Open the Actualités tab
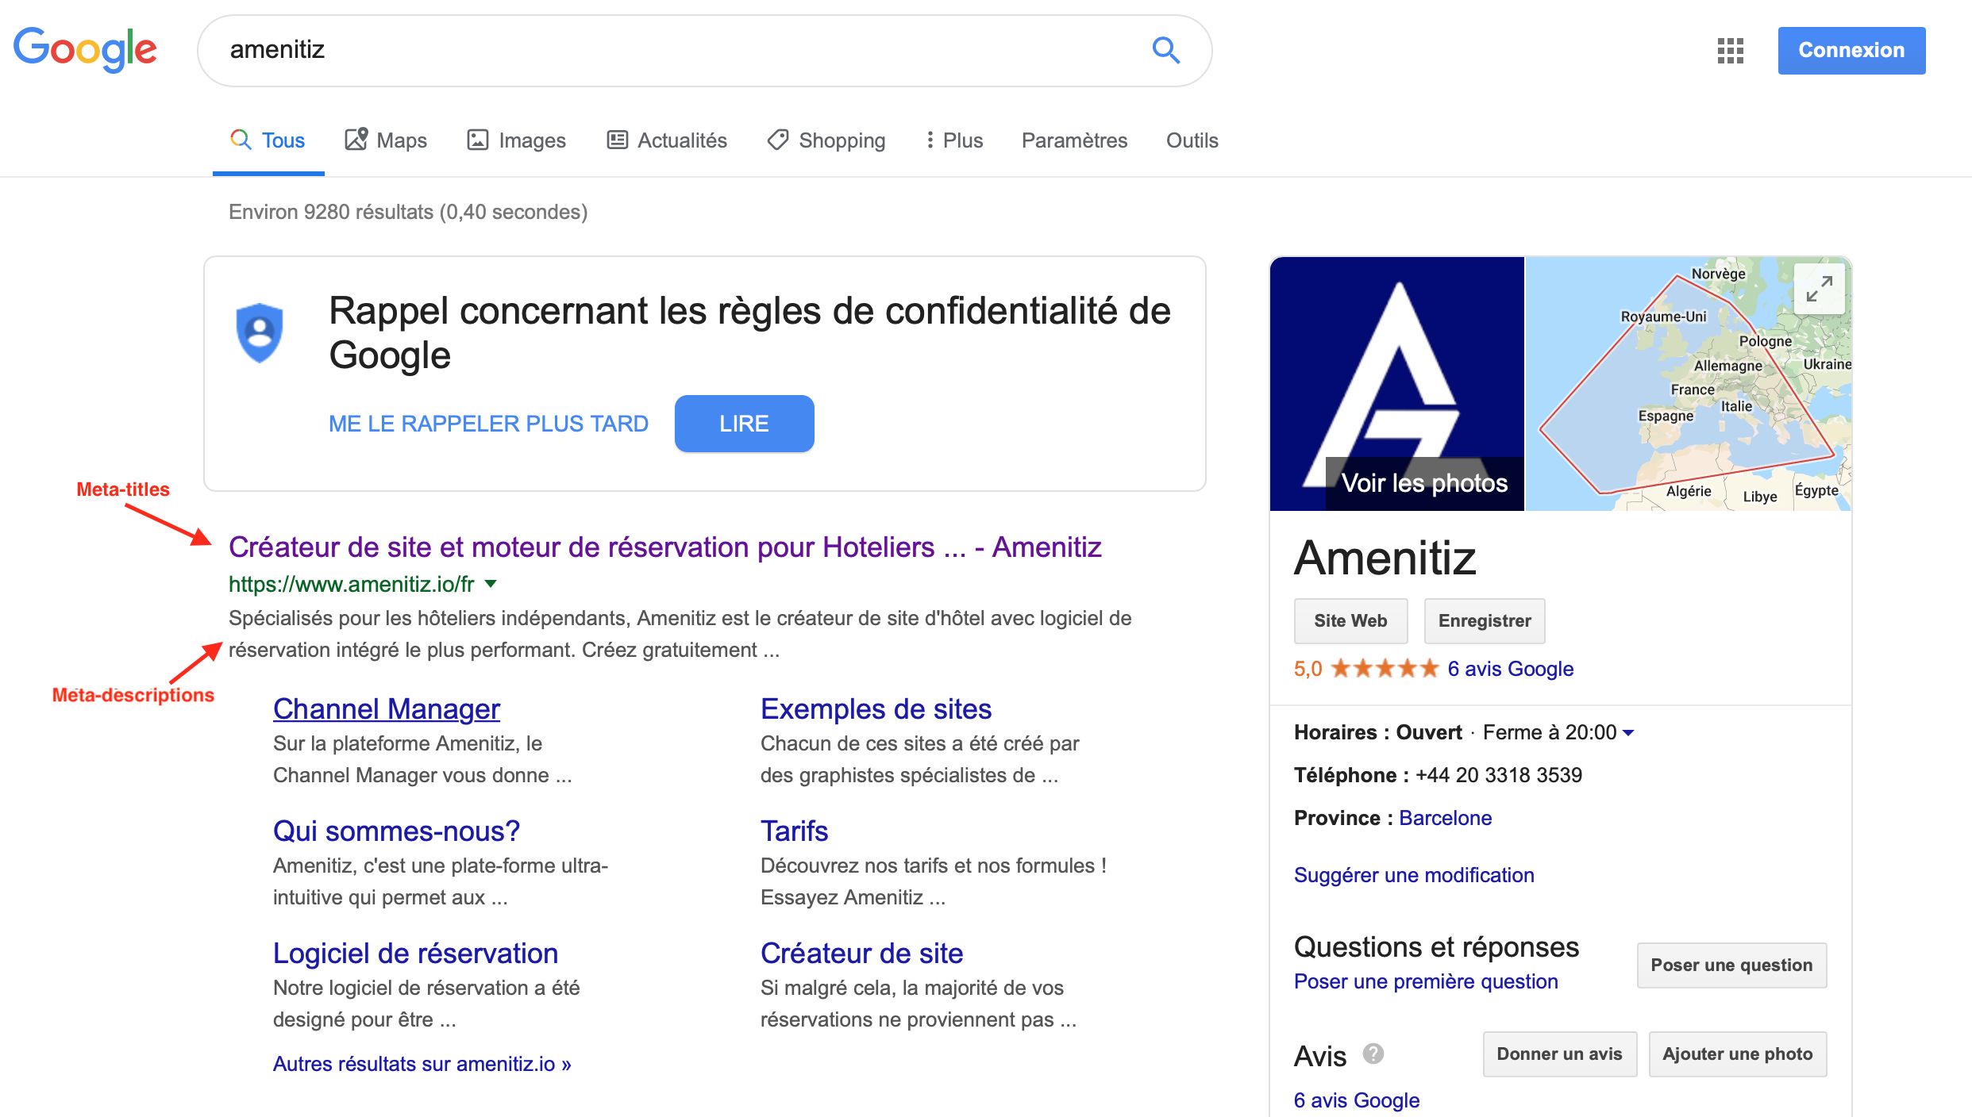 [667, 140]
